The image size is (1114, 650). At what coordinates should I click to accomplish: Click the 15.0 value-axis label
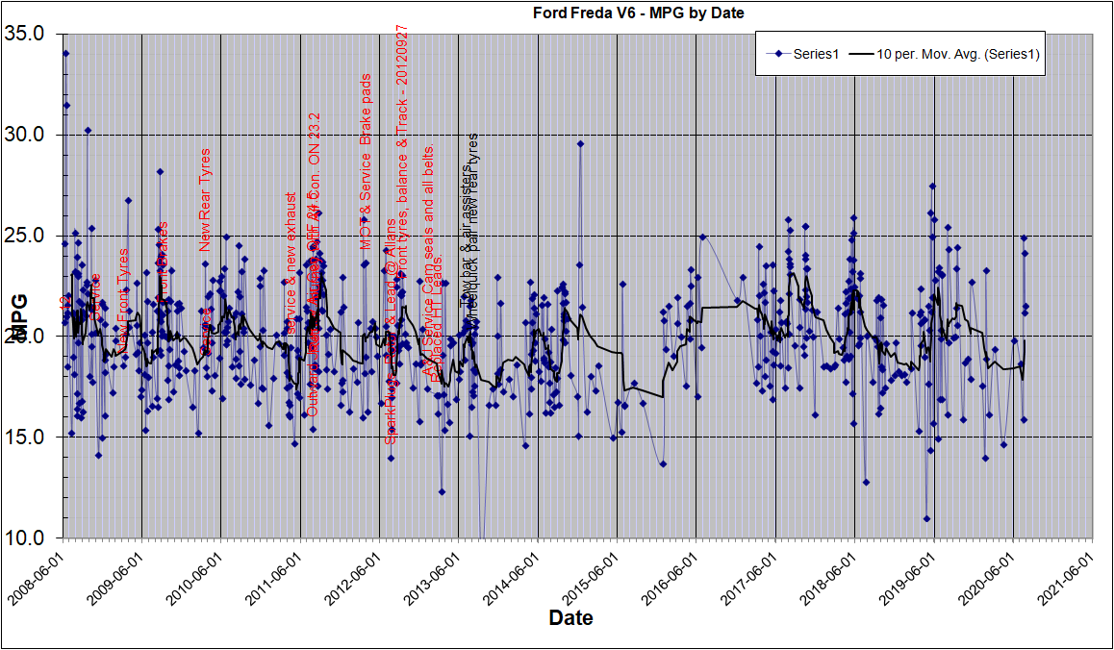tap(26, 437)
